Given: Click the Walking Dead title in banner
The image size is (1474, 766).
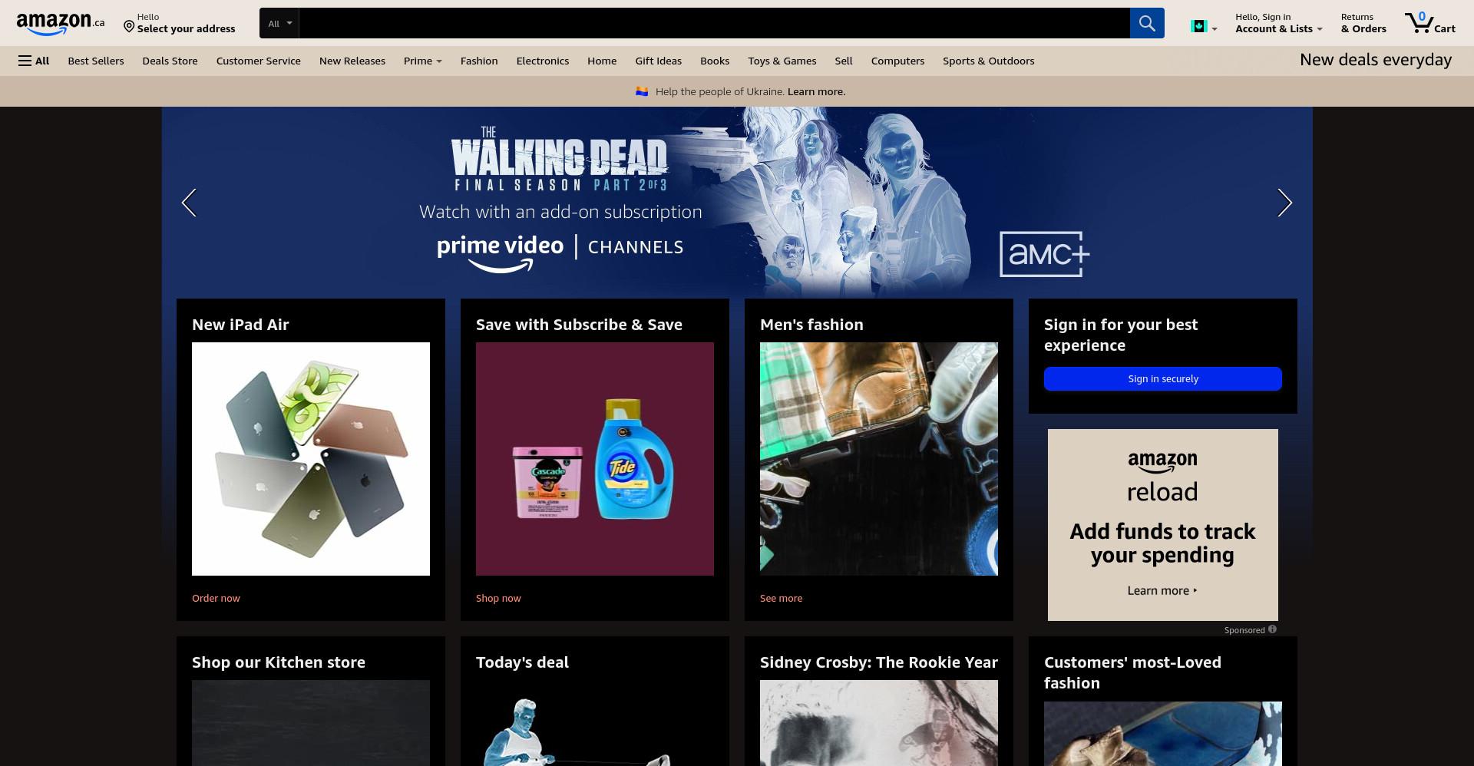Looking at the screenshot, I should coord(560,159).
